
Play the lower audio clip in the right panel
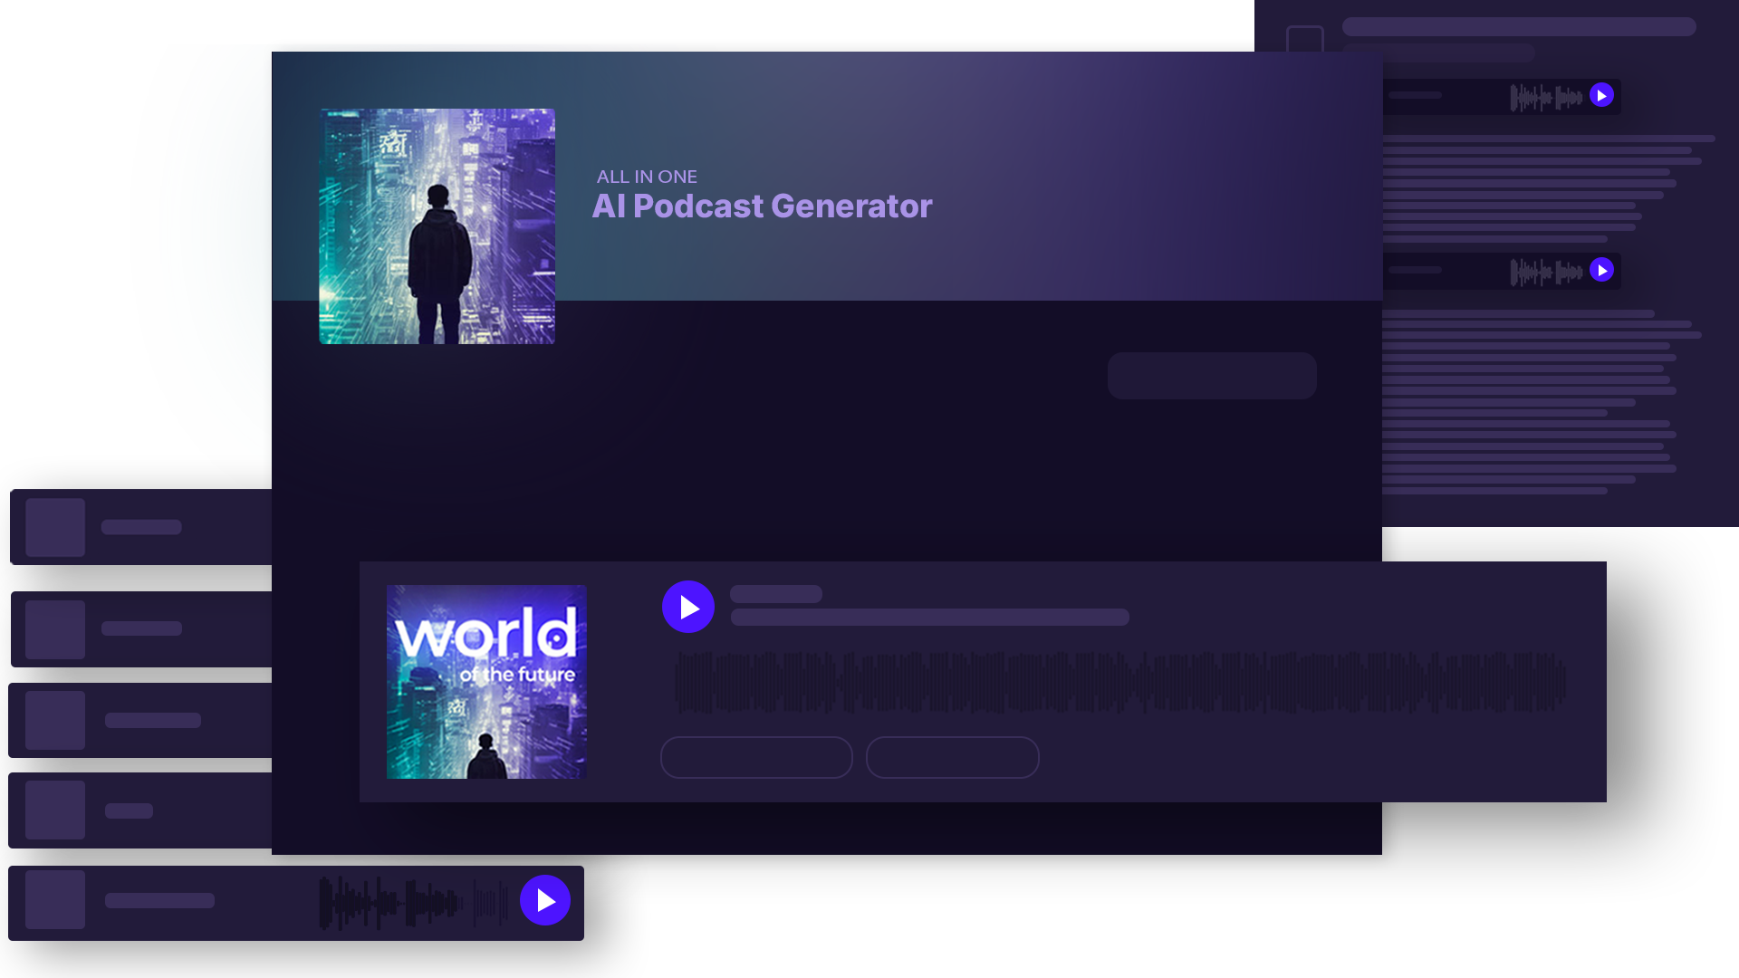pos(1601,270)
